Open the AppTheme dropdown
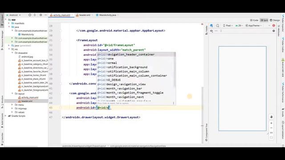The width and height of the screenshot is (285, 160). tap(253, 26)
